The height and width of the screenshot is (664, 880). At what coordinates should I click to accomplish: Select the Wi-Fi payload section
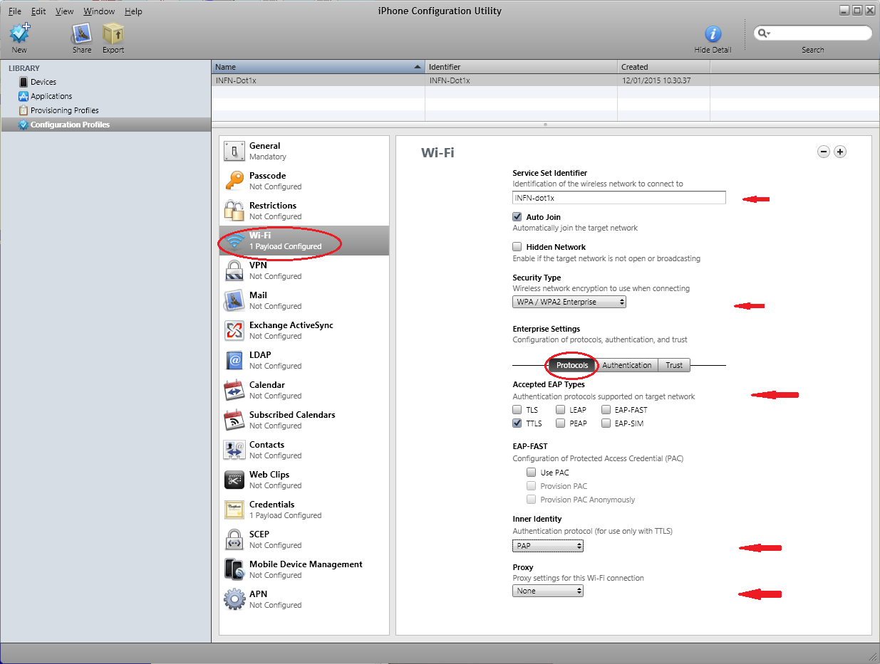coord(304,241)
